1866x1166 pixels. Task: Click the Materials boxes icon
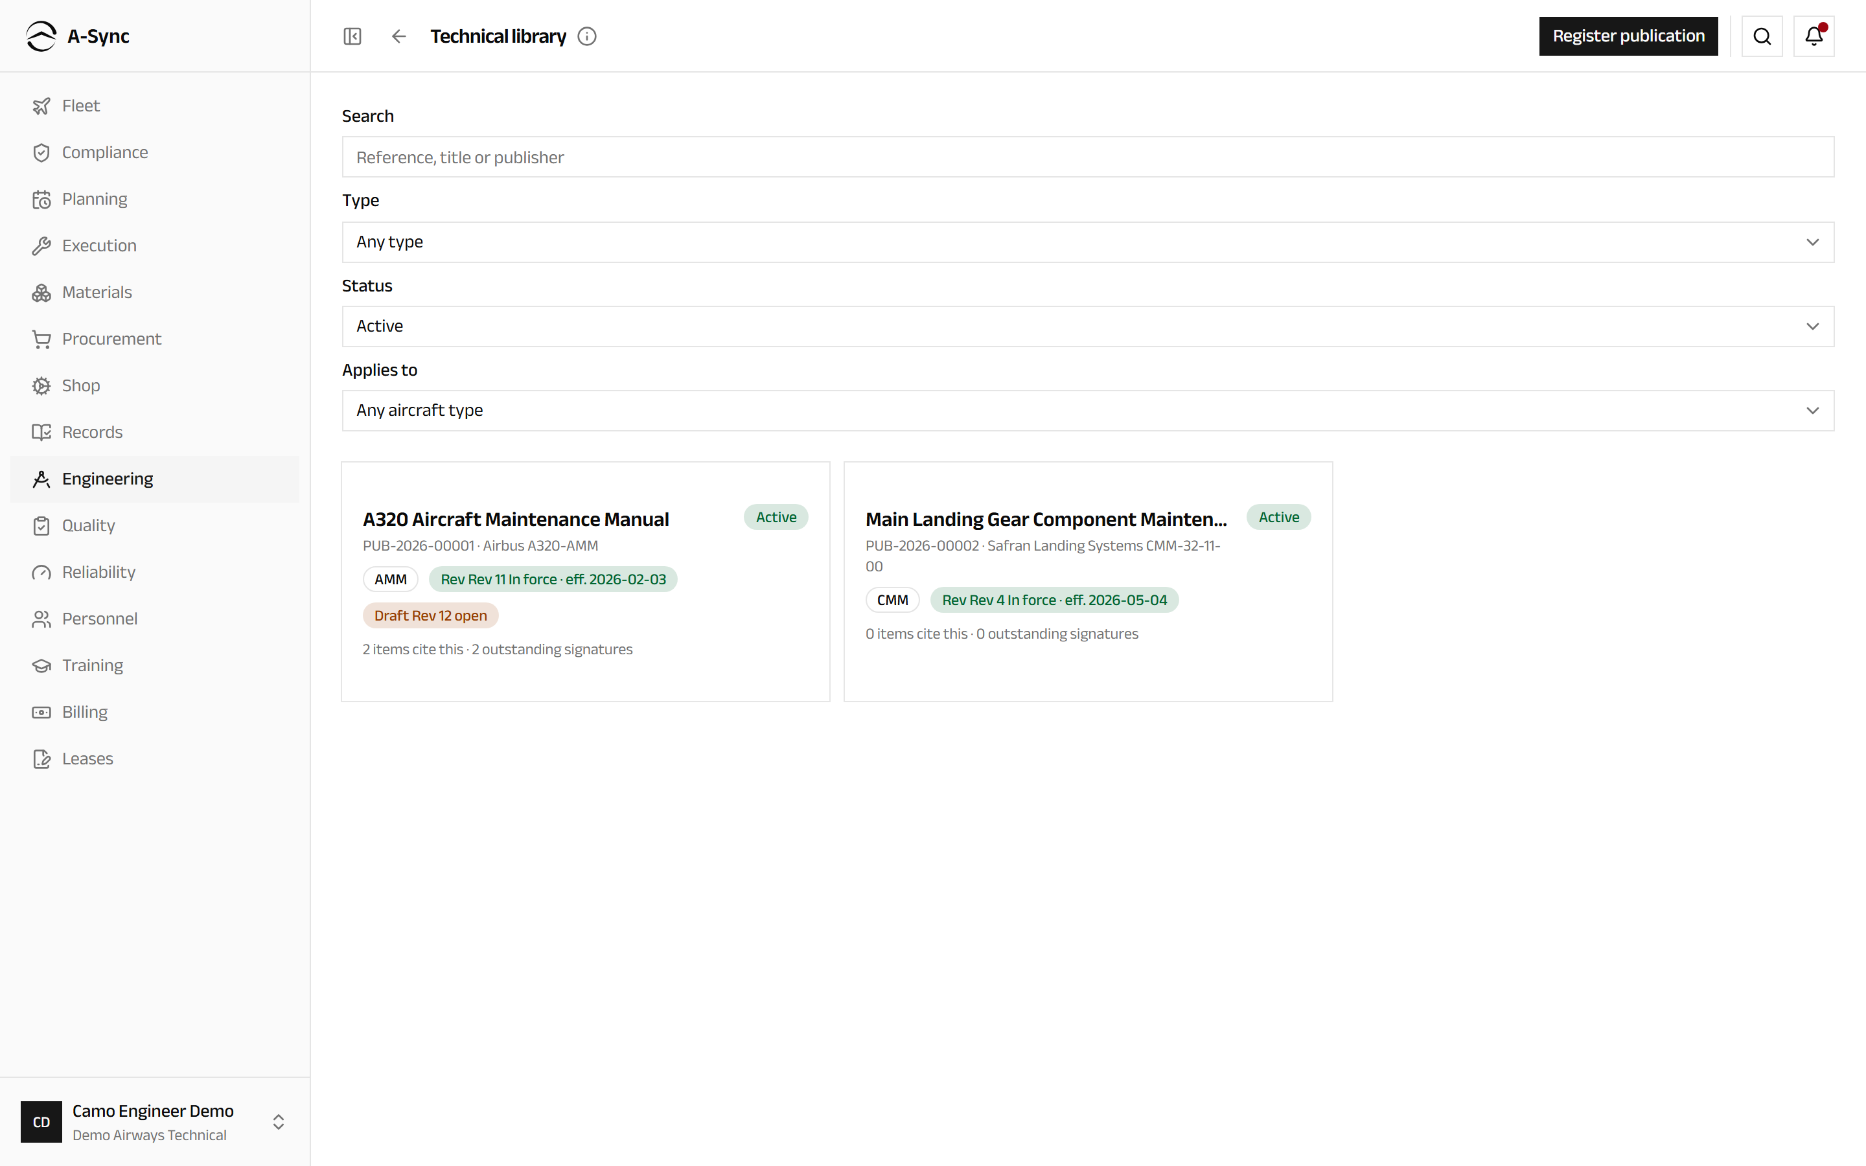(x=41, y=292)
